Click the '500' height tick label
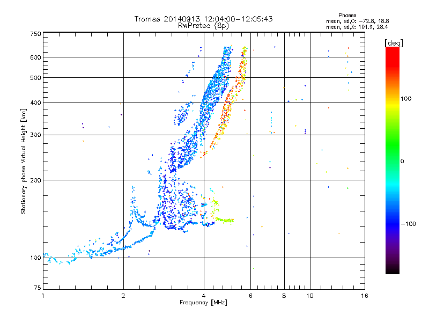The width and height of the screenshot is (429, 322). [35, 78]
